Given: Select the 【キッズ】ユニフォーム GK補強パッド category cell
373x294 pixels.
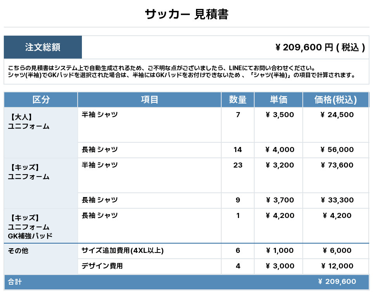Looking at the screenshot, I should pos(41,227).
